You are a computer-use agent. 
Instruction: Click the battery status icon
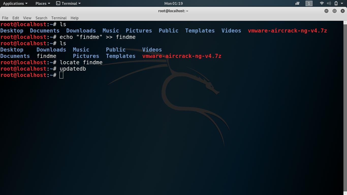click(336, 3)
